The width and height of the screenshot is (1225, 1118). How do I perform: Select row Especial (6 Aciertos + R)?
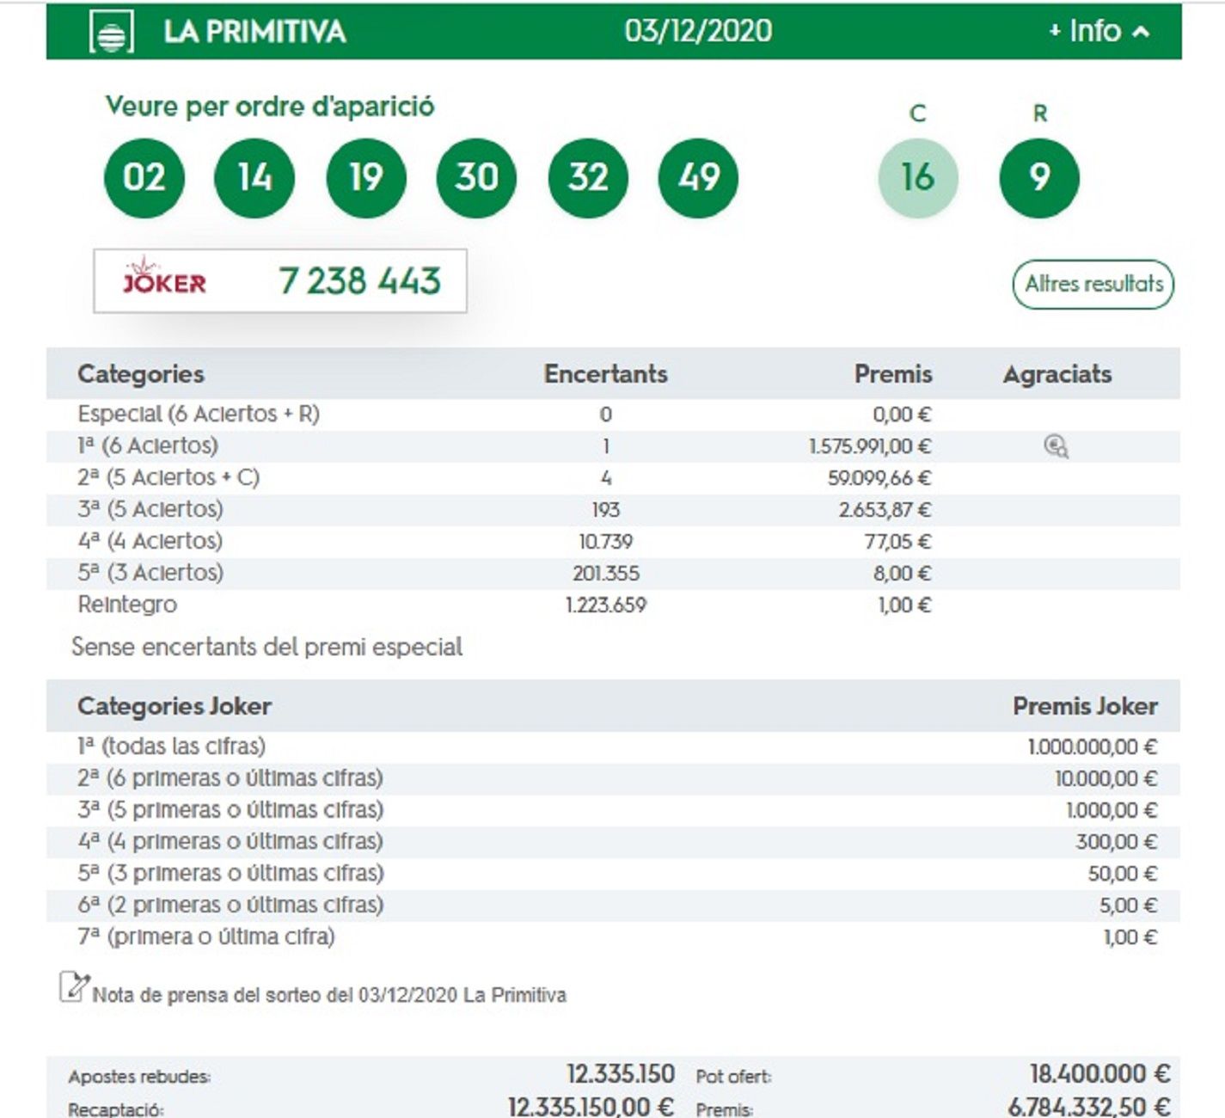(x=613, y=415)
